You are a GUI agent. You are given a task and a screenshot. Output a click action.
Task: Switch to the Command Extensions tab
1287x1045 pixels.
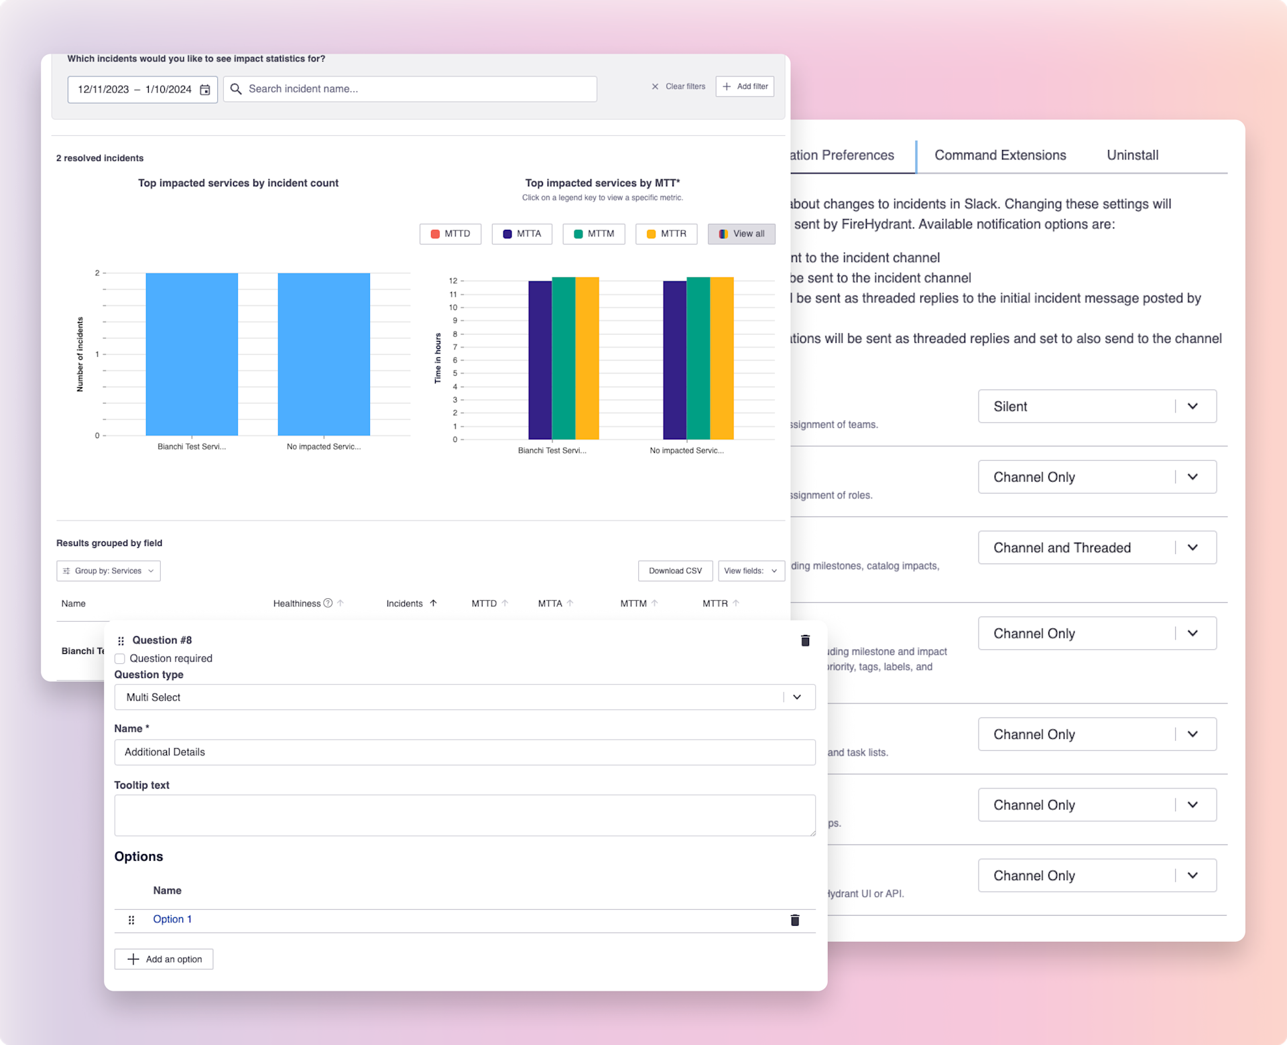click(1000, 155)
